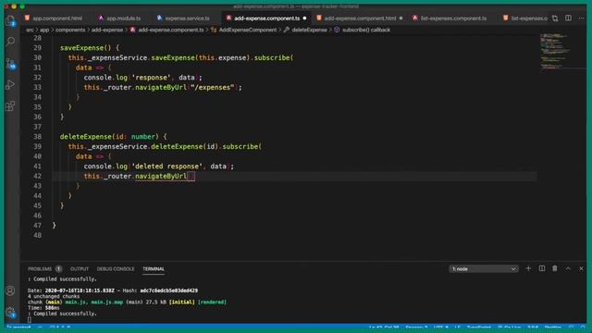This screenshot has width=592, height=333.
Task: Click the unsaved dot on add-expense.component.html tab
Action: pos(401,18)
